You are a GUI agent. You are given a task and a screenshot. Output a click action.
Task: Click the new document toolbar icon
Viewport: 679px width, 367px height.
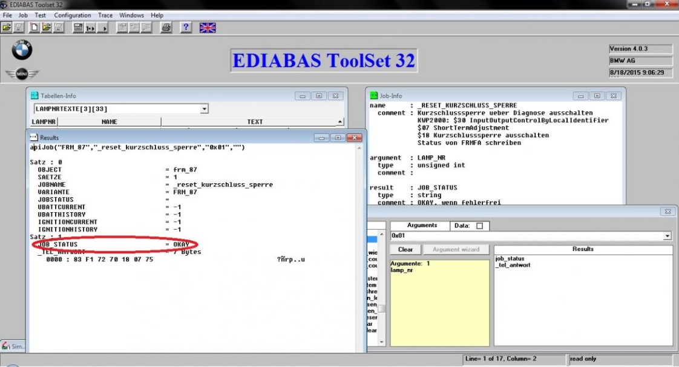(x=35, y=28)
